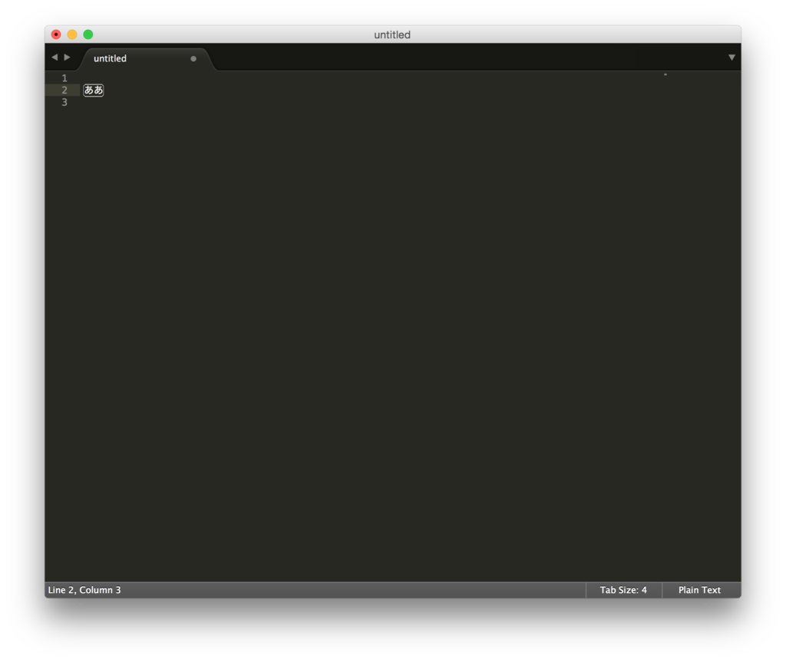Click the untitled window title

point(392,35)
